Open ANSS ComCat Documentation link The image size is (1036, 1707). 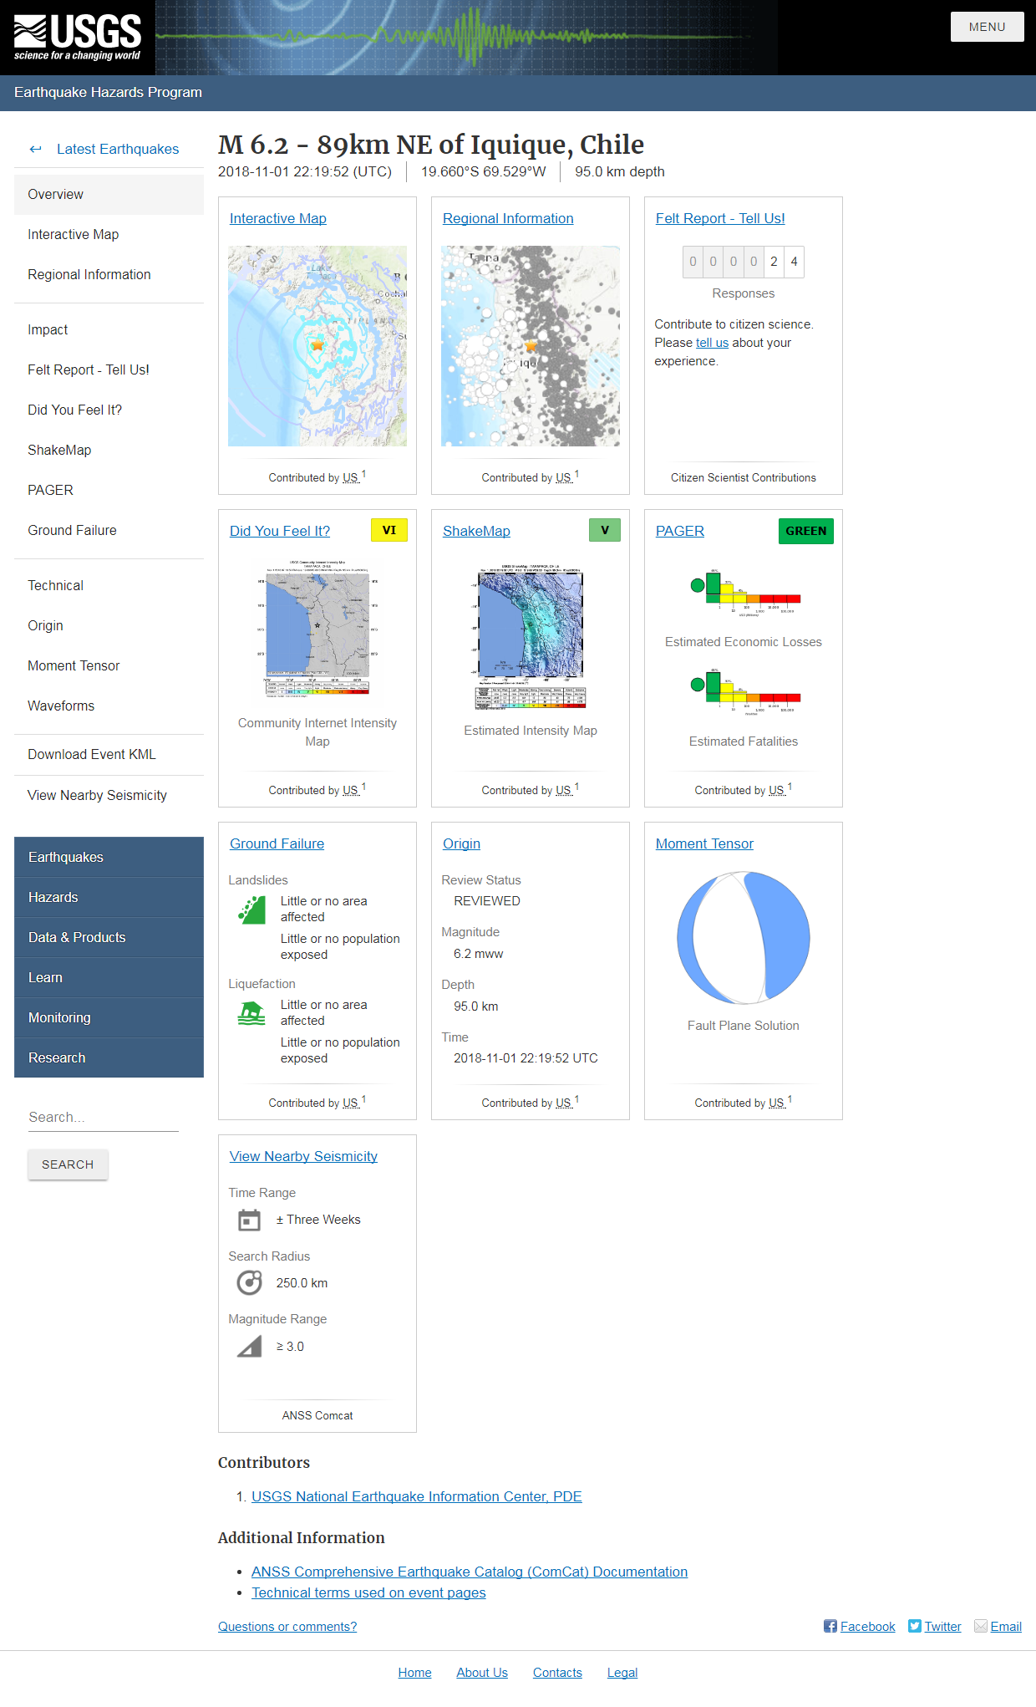[470, 1572]
